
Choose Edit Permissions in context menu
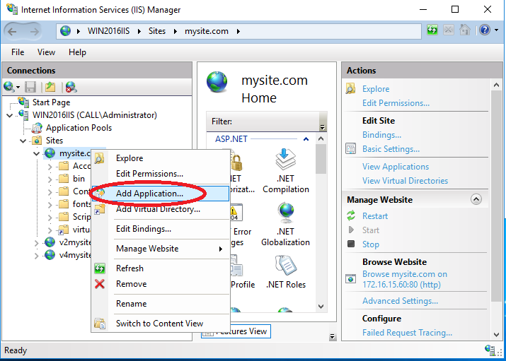161,174
